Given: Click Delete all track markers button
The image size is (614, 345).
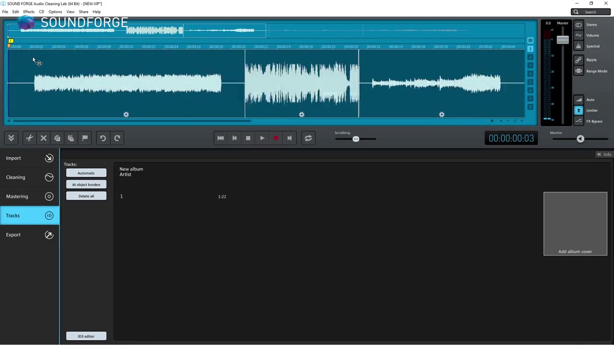Looking at the screenshot, I should [86, 196].
